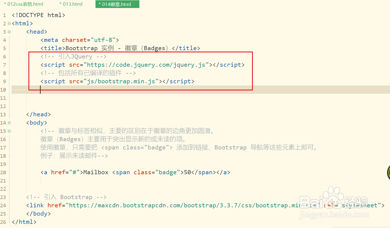Click the 'Mailbox' link text on line 20
390x228 pixels.
tap(96, 172)
